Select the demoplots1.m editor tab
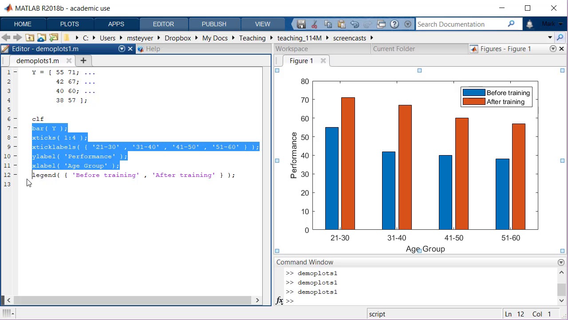568x320 pixels. tap(38, 61)
